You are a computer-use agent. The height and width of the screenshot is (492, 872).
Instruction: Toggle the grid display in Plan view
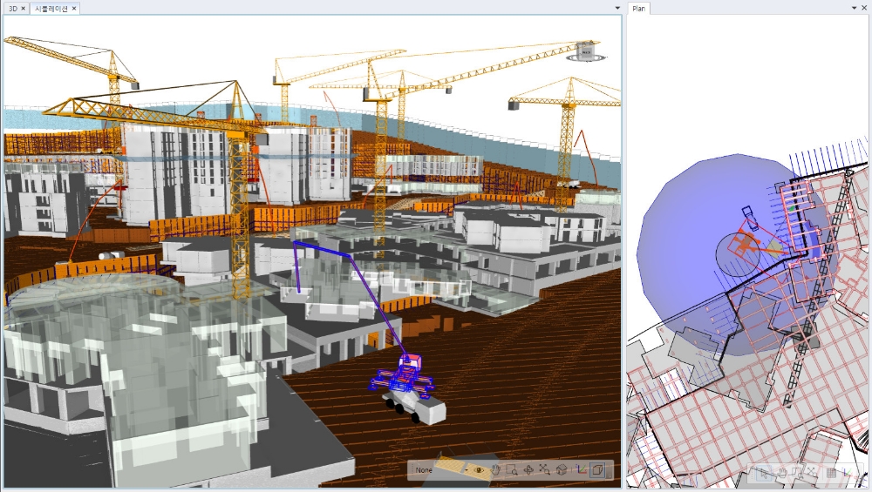click(x=831, y=473)
